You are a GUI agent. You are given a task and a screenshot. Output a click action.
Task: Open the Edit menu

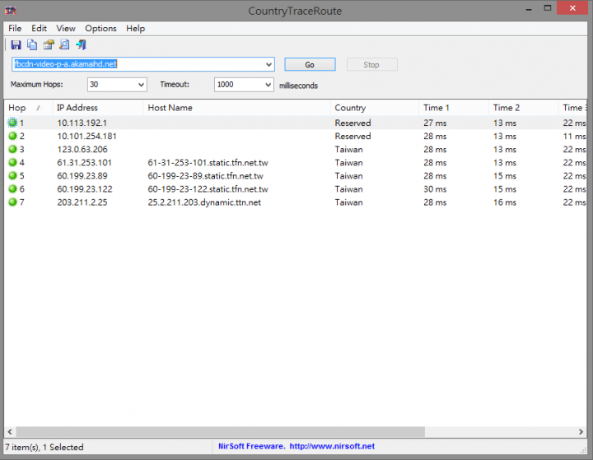[x=39, y=28]
